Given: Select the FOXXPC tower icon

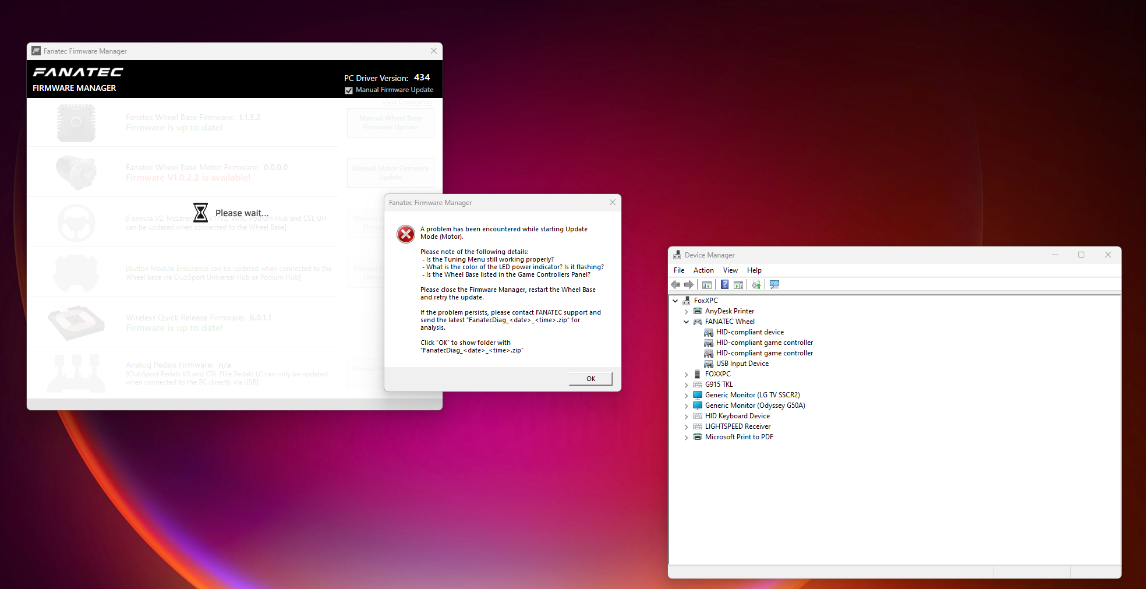Looking at the screenshot, I should pyautogui.click(x=698, y=374).
